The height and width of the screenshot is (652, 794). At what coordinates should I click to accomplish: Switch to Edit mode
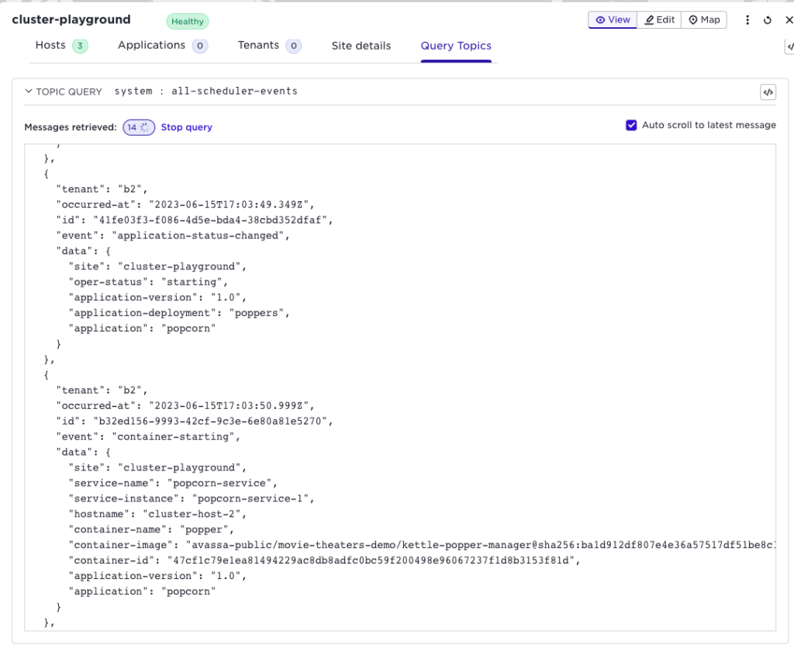(660, 20)
